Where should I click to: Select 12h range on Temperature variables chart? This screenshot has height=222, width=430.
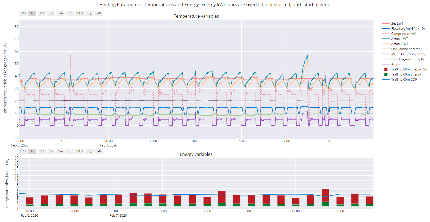[23, 13]
